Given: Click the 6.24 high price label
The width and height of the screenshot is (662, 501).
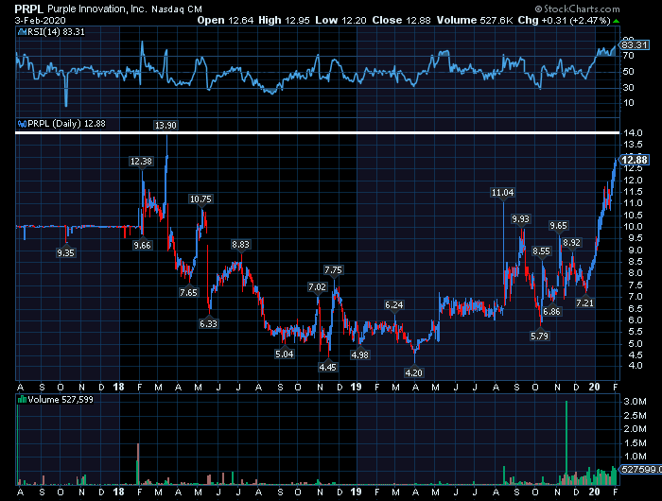Looking at the screenshot, I should [394, 304].
